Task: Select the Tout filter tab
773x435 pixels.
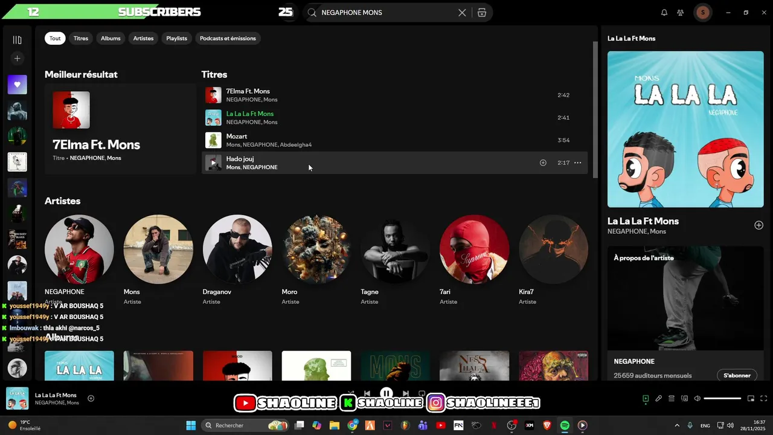Action: click(55, 38)
